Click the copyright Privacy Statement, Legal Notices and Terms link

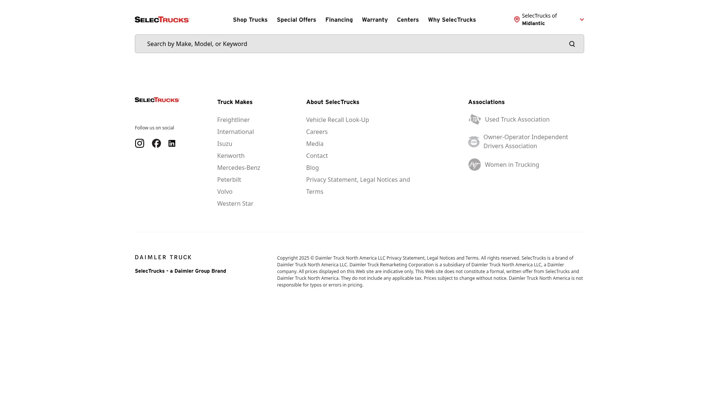click(x=433, y=258)
